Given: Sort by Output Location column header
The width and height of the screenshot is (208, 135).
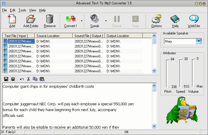Looking at the screenshot, I should (124, 36).
